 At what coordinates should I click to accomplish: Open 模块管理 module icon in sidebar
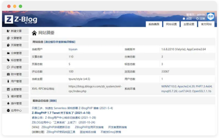pos(8,96)
